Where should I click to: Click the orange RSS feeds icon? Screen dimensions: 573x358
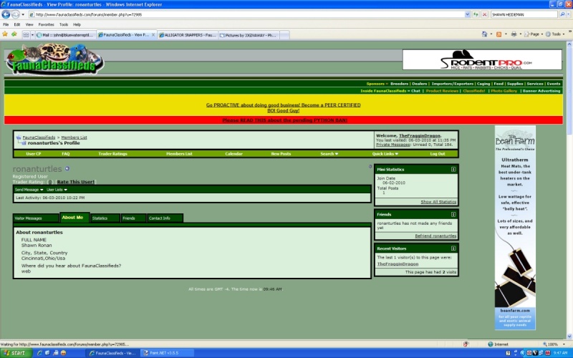[x=499, y=34]
